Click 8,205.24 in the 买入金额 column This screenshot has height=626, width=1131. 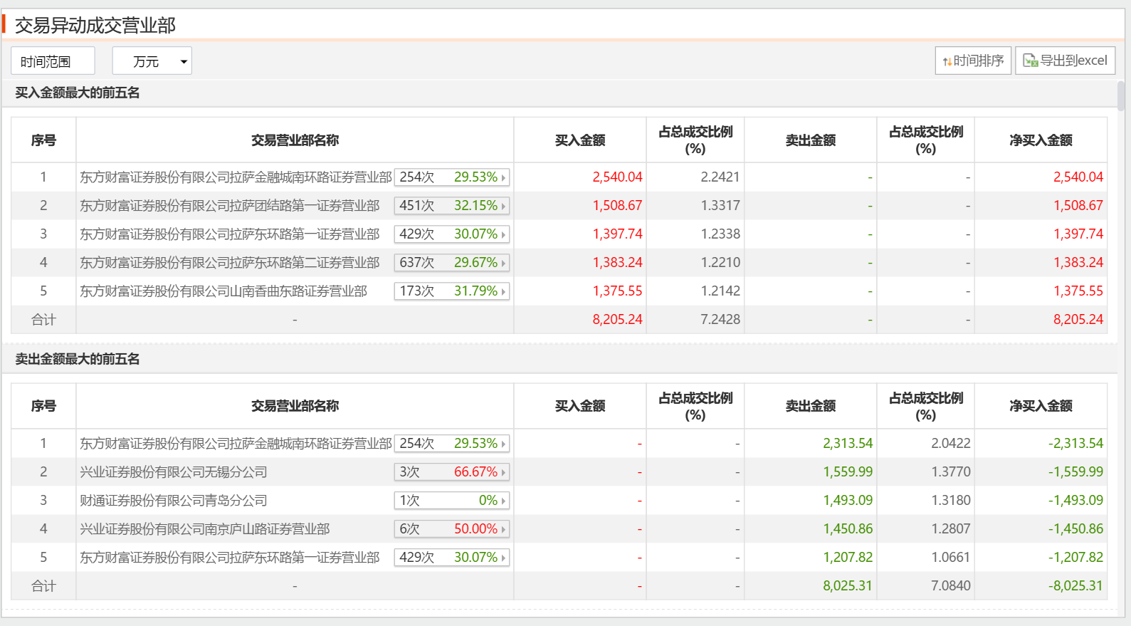click(x=617, y=320)
